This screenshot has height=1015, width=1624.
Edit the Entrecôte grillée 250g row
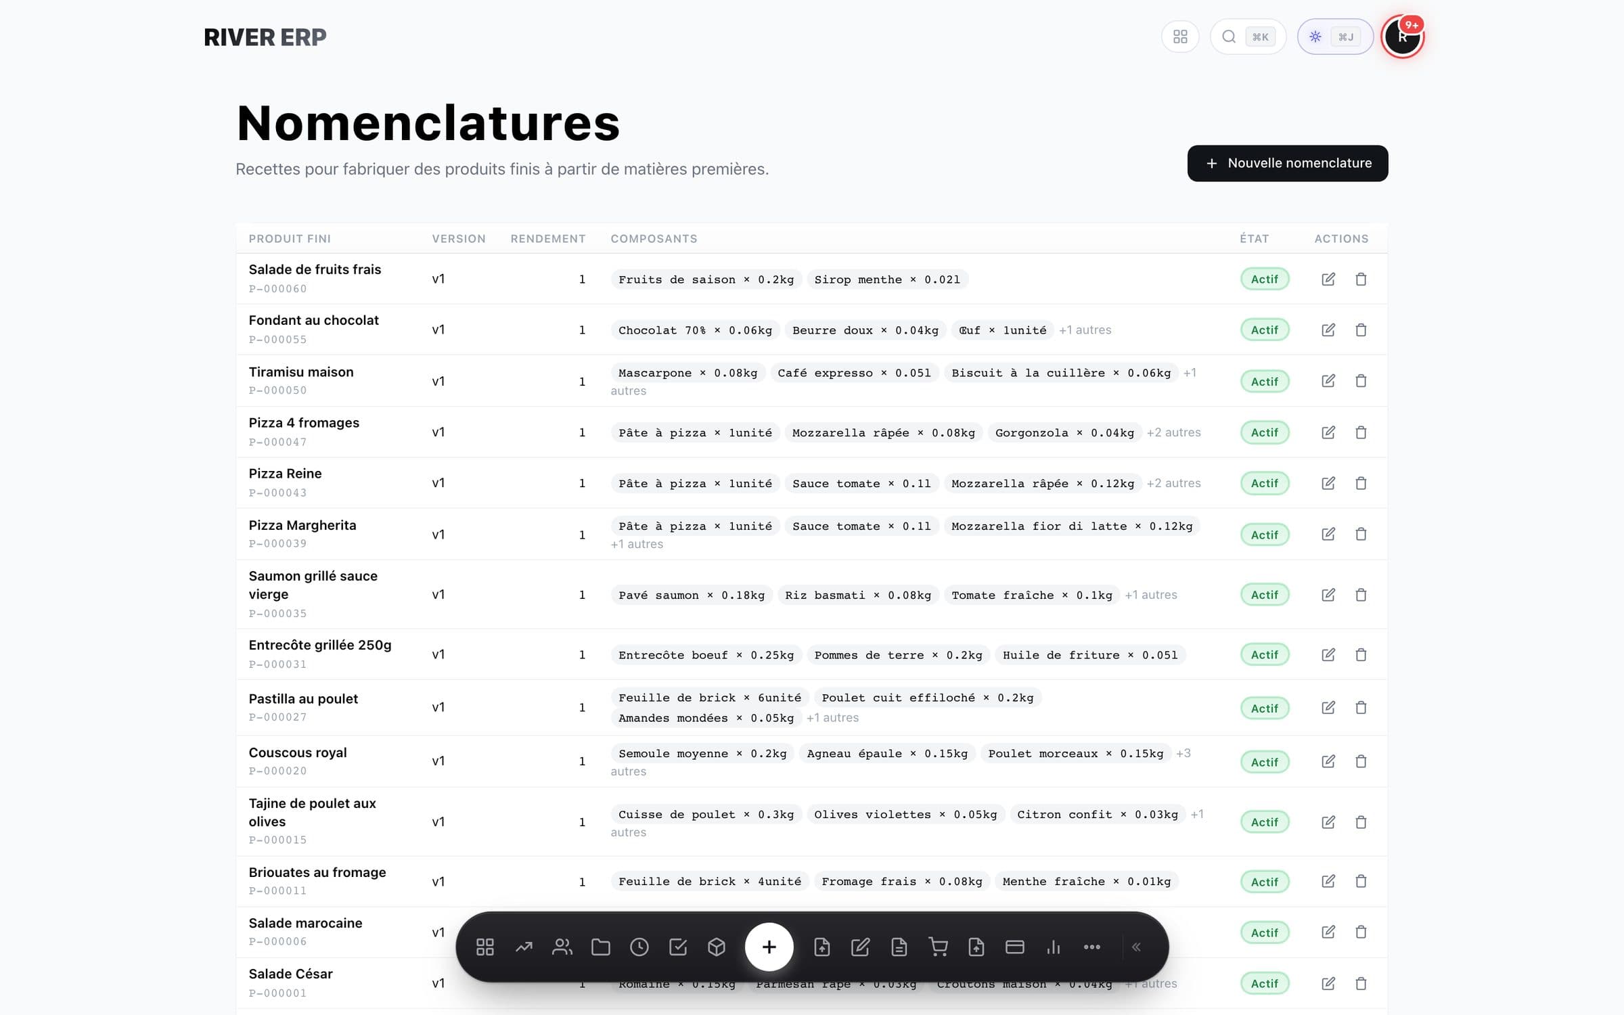[1328, 654]
